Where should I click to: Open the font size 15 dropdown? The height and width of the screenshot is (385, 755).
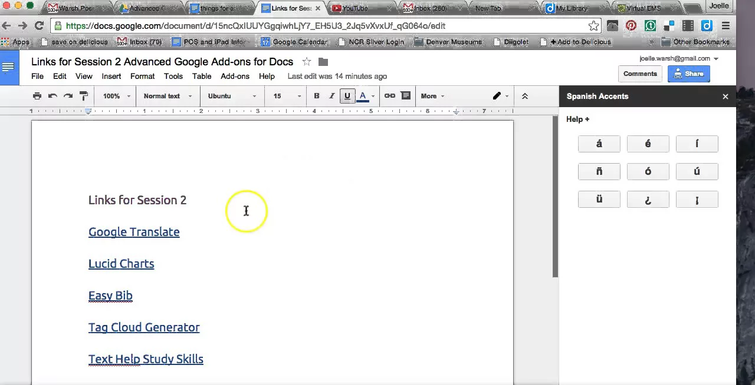pos(287,96)
